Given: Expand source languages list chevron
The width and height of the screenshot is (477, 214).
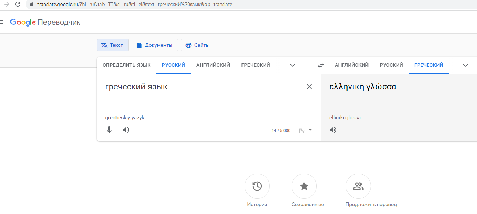Looking at the screenshot, I should [x=293, y=65].
